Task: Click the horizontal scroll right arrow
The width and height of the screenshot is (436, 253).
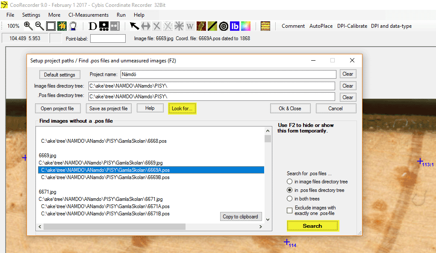Action: 261,227
